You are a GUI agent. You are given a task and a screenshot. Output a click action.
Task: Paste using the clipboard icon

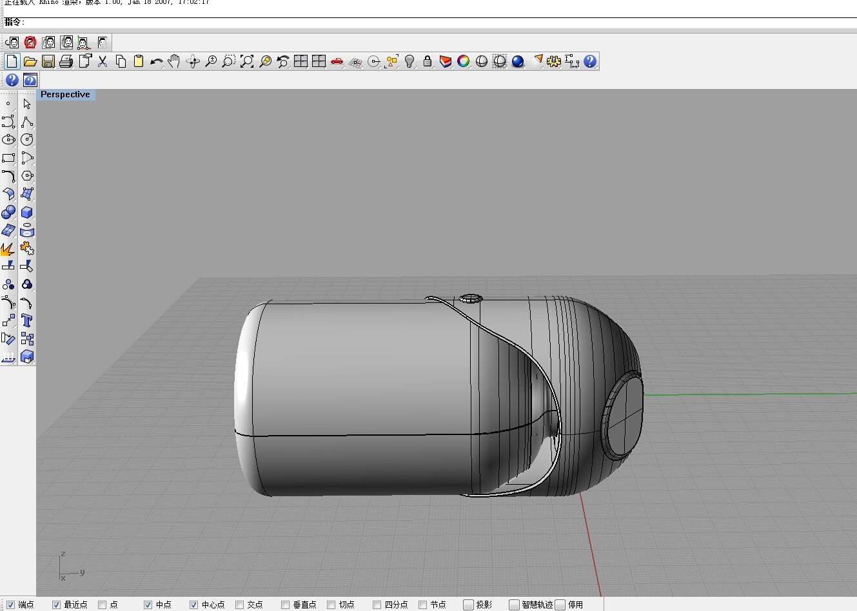point(139,61)
